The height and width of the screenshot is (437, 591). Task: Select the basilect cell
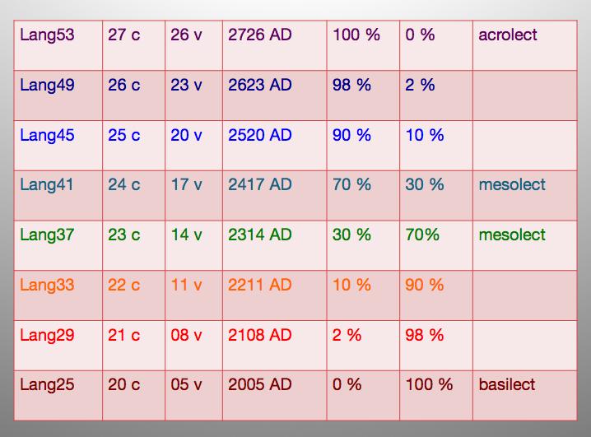click(507, 384)
